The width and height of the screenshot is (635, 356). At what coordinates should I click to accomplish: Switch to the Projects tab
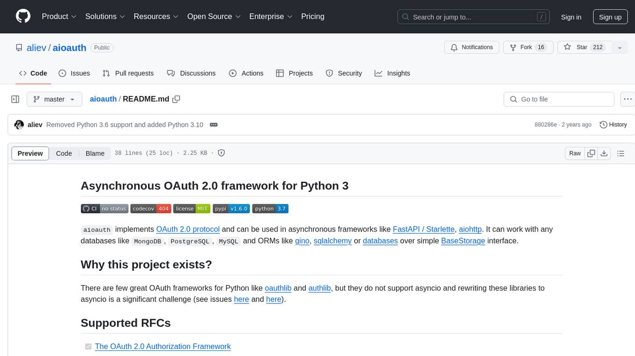point(294,73)
